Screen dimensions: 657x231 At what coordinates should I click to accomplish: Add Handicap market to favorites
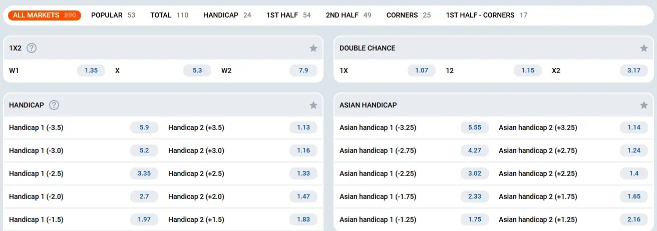coord(313,105)
